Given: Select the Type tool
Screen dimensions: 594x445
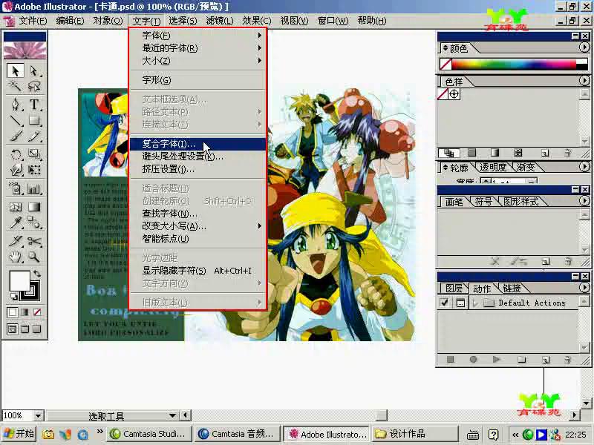Looking at the screenshot, I should point(34,105).
